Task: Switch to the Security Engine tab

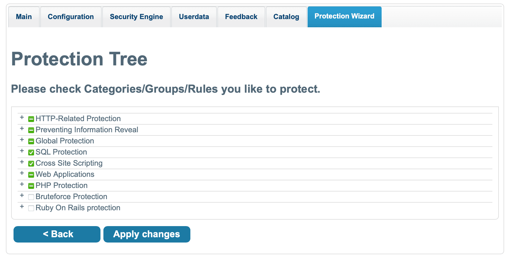Action: tap(136, 17)
